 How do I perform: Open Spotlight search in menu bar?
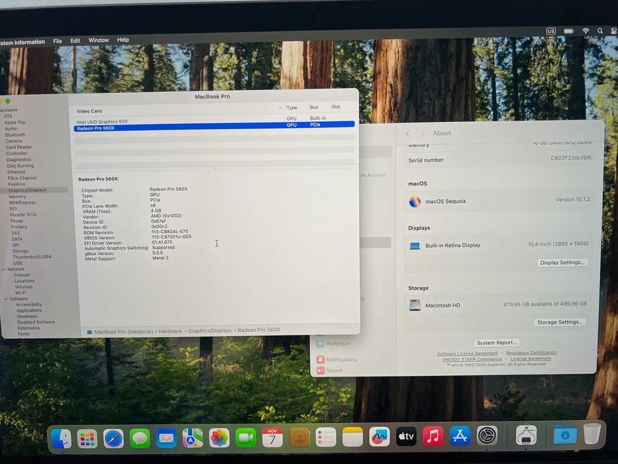pyautogui.click(x=600, y=30)
